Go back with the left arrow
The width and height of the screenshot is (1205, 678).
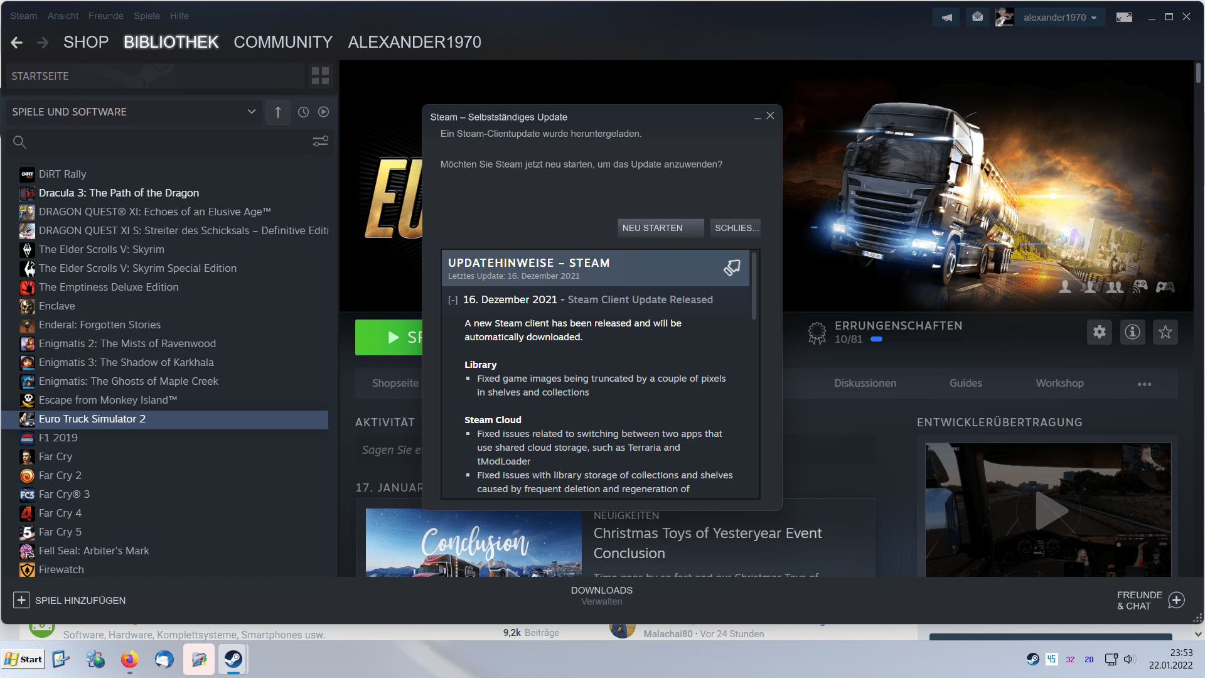tap(17, 42)
